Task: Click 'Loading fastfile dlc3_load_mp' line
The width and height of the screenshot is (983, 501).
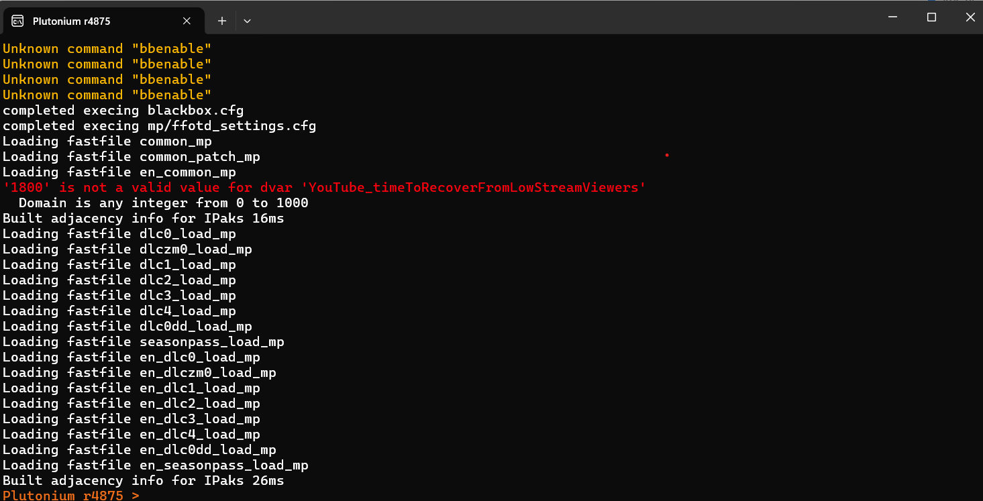Action: point(119,295)
